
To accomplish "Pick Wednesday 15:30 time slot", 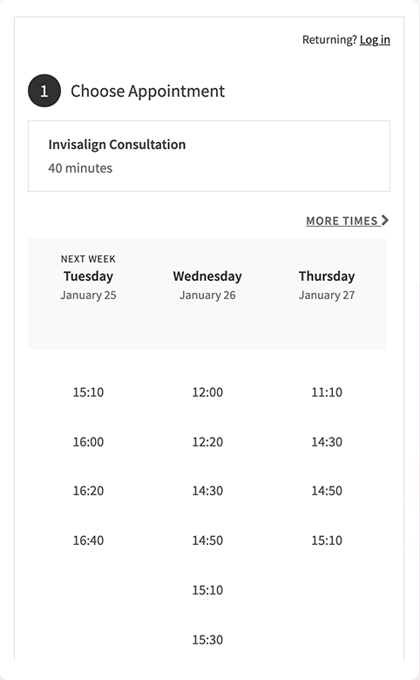I will [x=207, y=640].
